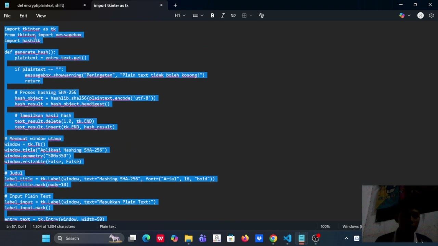Image resolution: width=438 pixels, height=246 pixels.
Task: Expand the table insert dropdown
Action: 251,15
